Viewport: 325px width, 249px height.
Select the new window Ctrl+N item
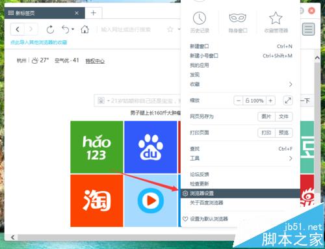(241, 46)
